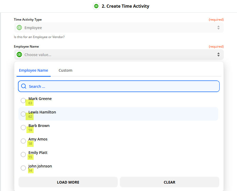Select Amy Amos radio button
237x191 pixels.
tap(23, 141)
